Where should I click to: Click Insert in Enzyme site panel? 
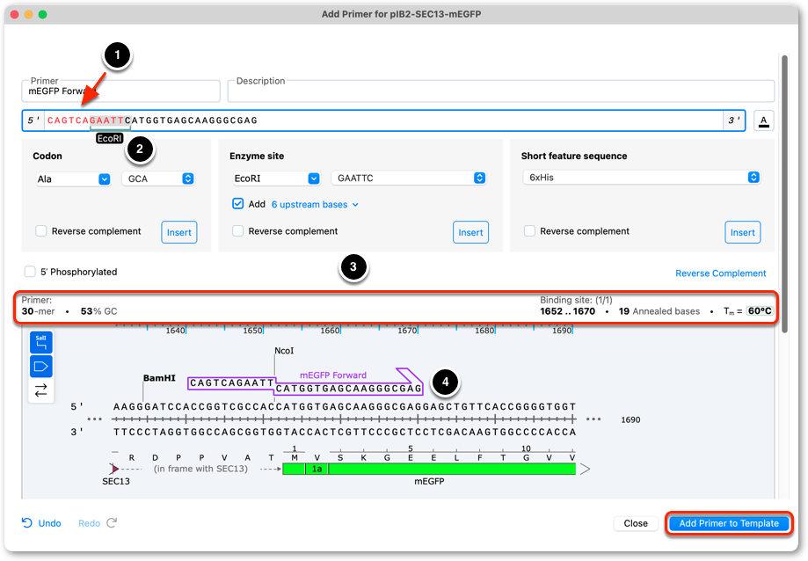point(470,232)
